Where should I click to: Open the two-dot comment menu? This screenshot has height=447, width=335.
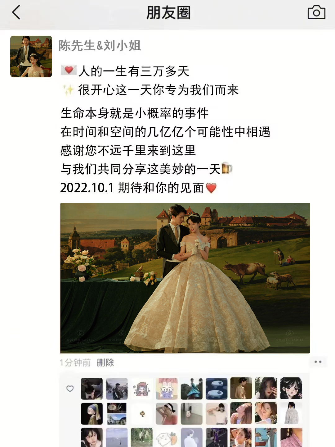coord(318,362)
